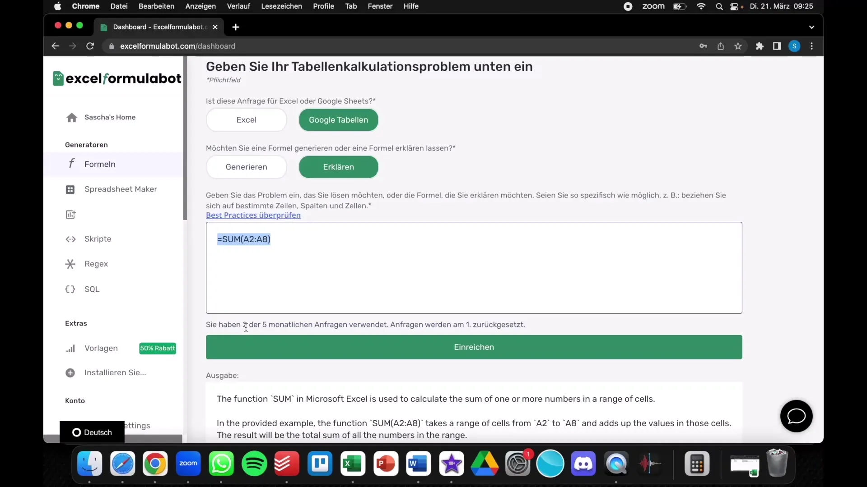Open Control Center in menu bar
Image resolution: width=867 pixels, height=487 pixels.
[734, 6]
